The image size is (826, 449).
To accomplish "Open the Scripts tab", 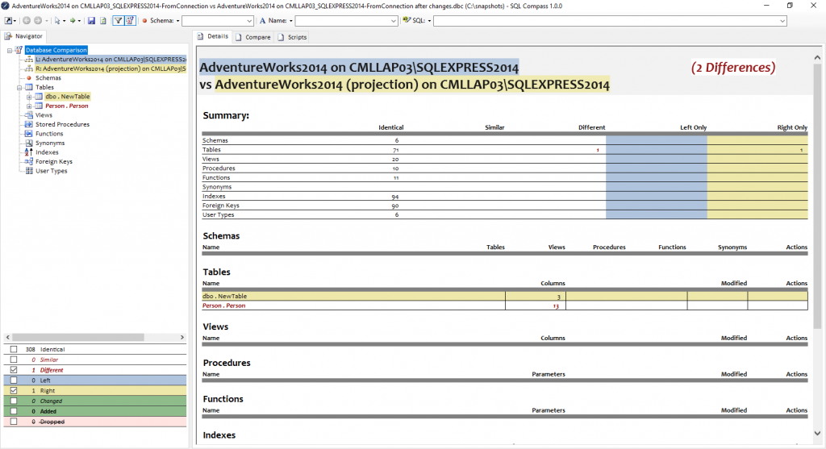I will coord(292,37).
